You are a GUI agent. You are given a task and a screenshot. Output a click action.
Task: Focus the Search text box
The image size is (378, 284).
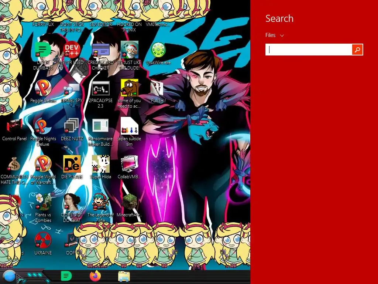click(x=309, y=50)
